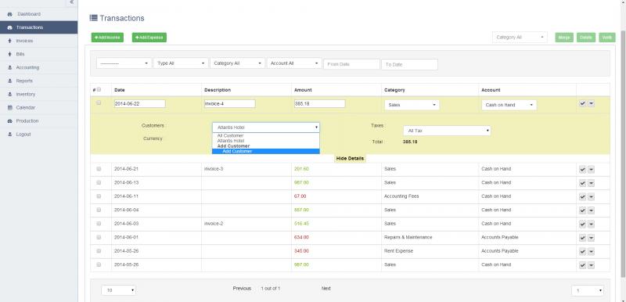The image size is (626, 302).
Task: Open the rows-per-page dropdown showing 10
Action: (119, 290)
